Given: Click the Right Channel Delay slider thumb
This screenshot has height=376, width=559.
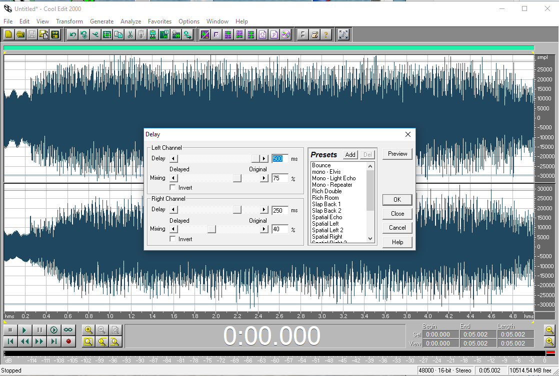Looking at the screenshot, I should 237,210.
